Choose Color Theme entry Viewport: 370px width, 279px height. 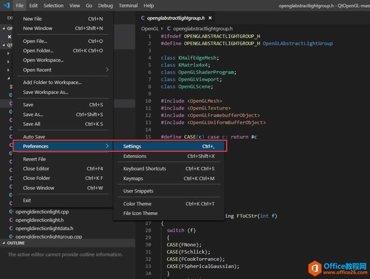(169, 204)
